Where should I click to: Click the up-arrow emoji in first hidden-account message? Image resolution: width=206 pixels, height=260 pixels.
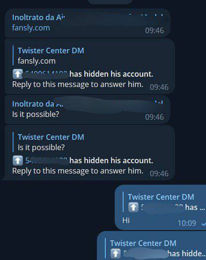tap(18, 74)
